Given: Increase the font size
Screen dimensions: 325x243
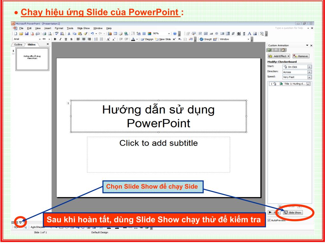Looking at the screenshot, I should click(x=108, y=39).
